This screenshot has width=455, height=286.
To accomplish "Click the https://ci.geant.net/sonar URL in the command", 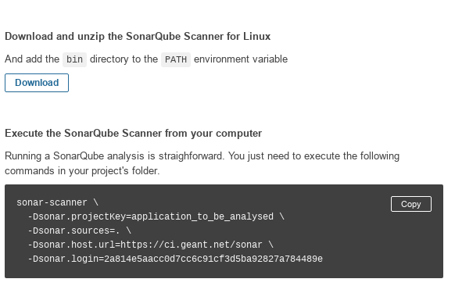I will coord(192,245).
